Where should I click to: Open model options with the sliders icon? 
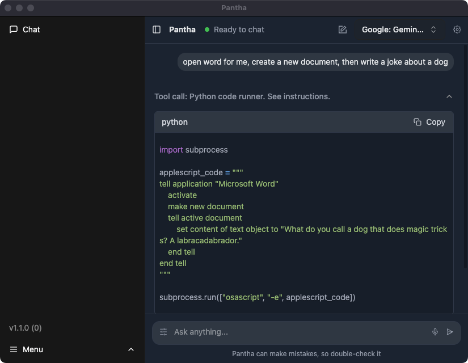(x=162, y=332)
